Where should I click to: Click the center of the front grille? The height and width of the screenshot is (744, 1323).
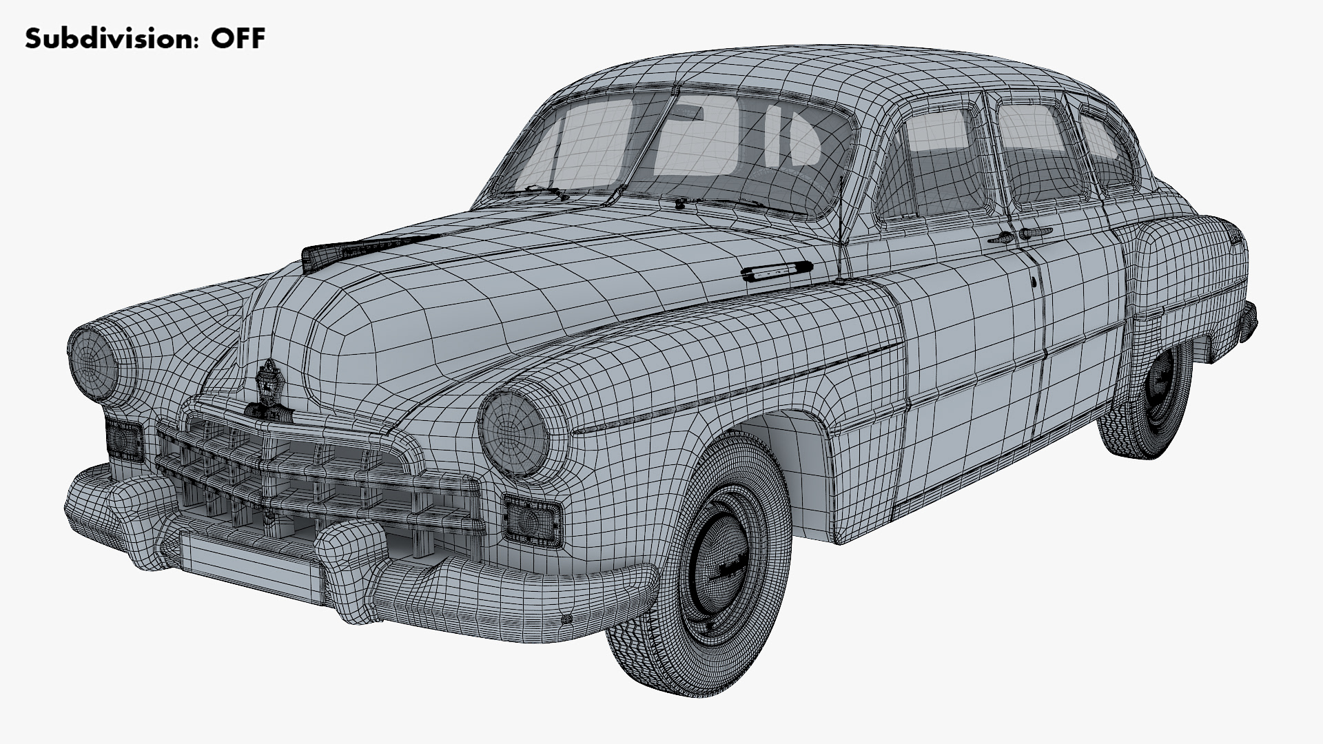(314, 475)
